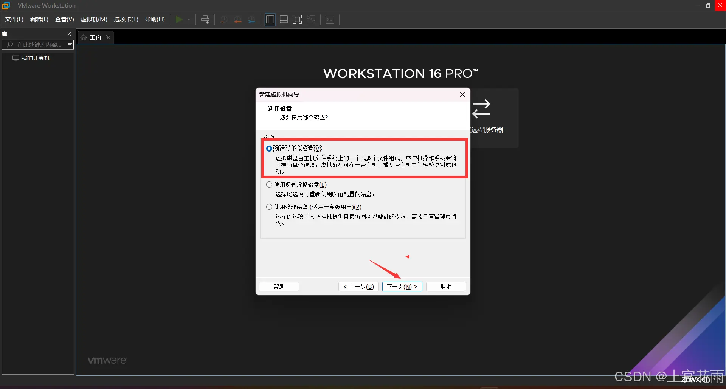Select 我的计算机 in the library tree

click(36, 58)
